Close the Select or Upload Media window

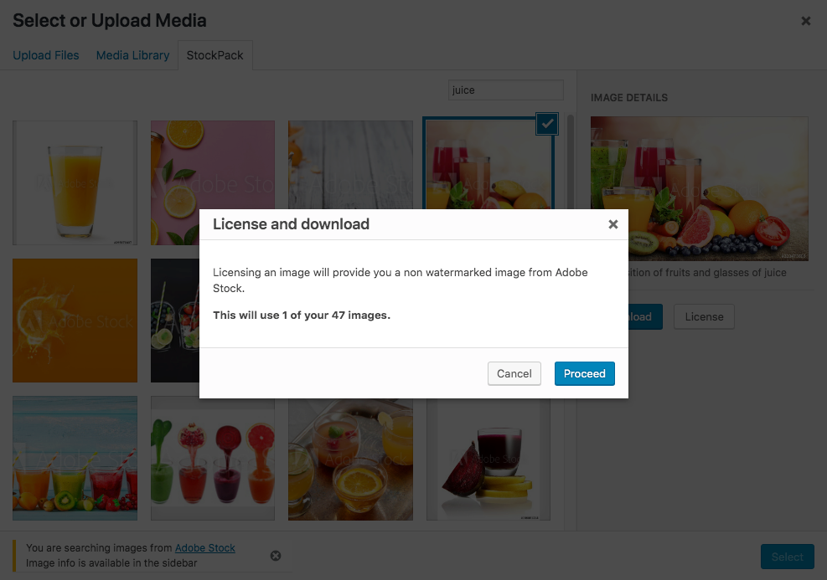pyautogui.click(x=805, y=21)
